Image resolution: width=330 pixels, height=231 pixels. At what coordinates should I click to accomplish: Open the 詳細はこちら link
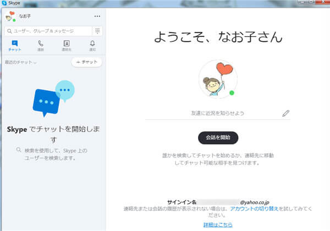click(x=218, y=225)
